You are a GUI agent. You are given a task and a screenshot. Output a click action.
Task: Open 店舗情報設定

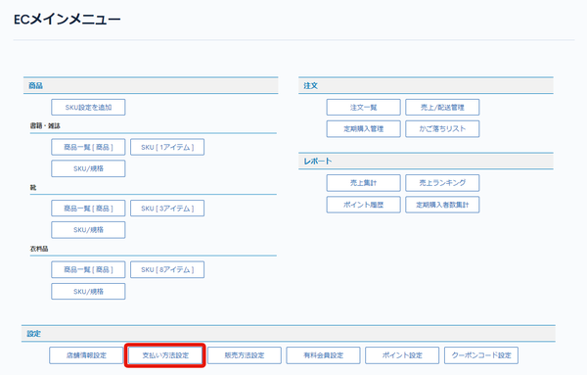[86, 355]
